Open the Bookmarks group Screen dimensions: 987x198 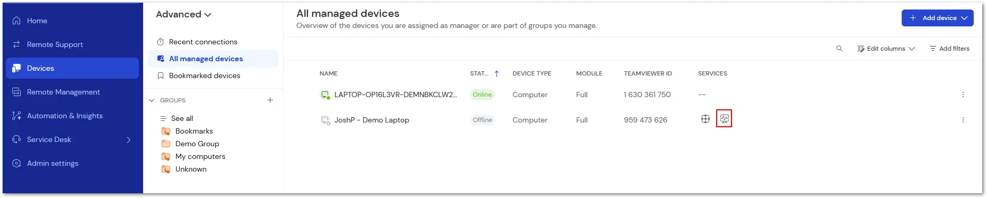pyautogui.click(x=194, y=131)
